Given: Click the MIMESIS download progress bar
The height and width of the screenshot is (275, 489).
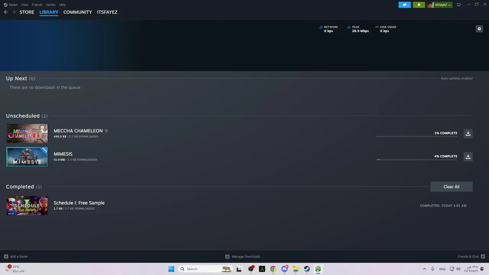Looking at the screenshot, I should pos(417,160).
